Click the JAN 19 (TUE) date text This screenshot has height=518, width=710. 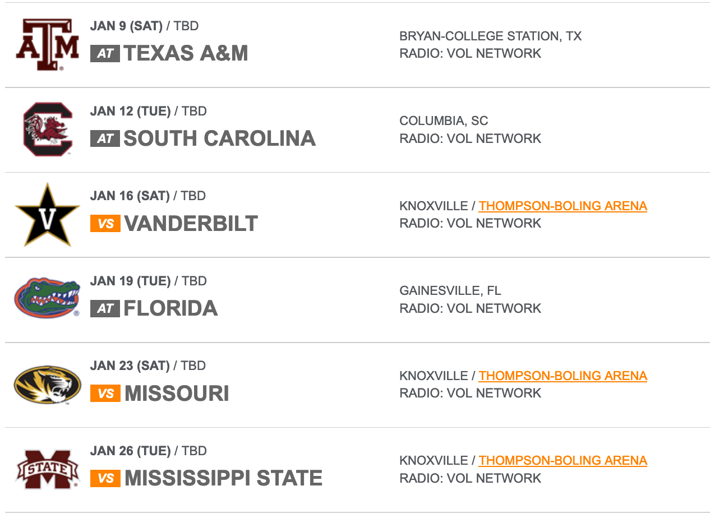(130, 281)
